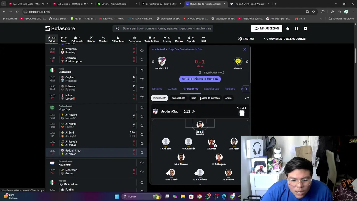This screenshot has height=201, width=357.
Task: Open the Tenis sport category
Action: pyautogui.click(x=64, y=39)
